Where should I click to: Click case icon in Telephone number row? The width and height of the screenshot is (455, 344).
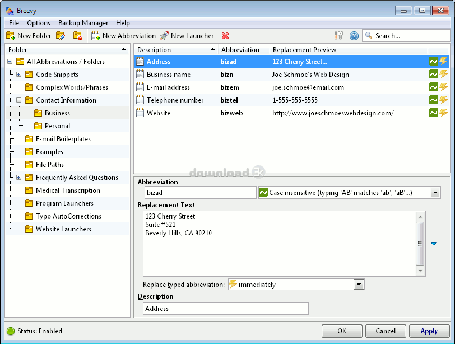pyautogui.click(x=434, y=100)
